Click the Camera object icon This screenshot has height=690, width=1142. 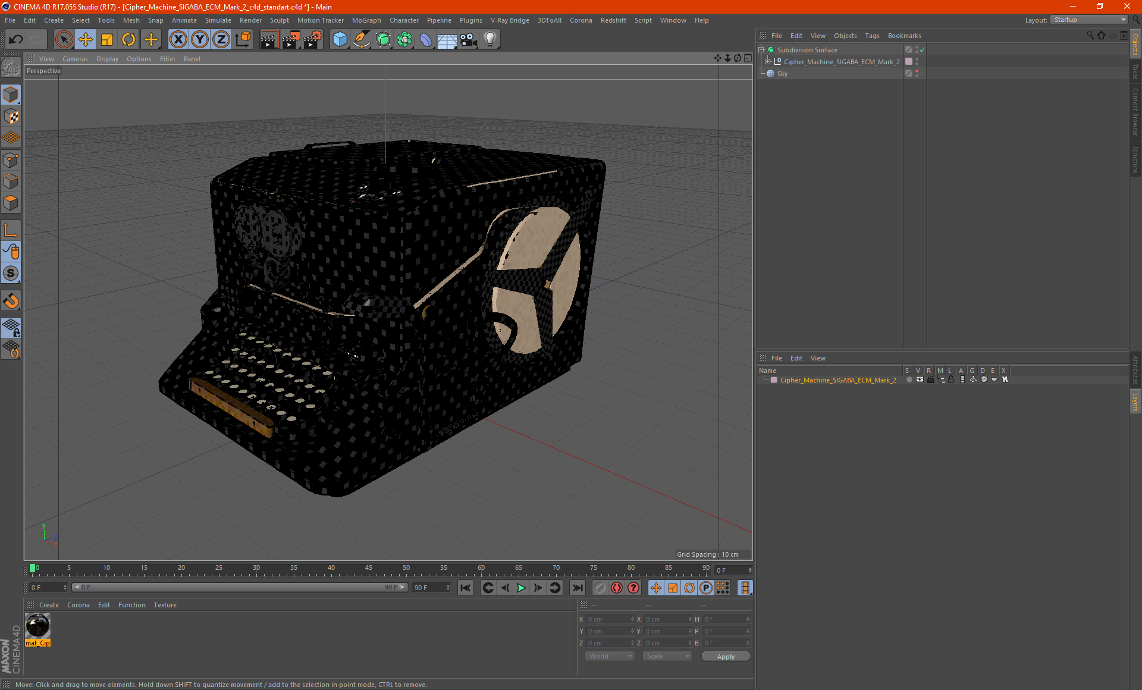[469, 40]
